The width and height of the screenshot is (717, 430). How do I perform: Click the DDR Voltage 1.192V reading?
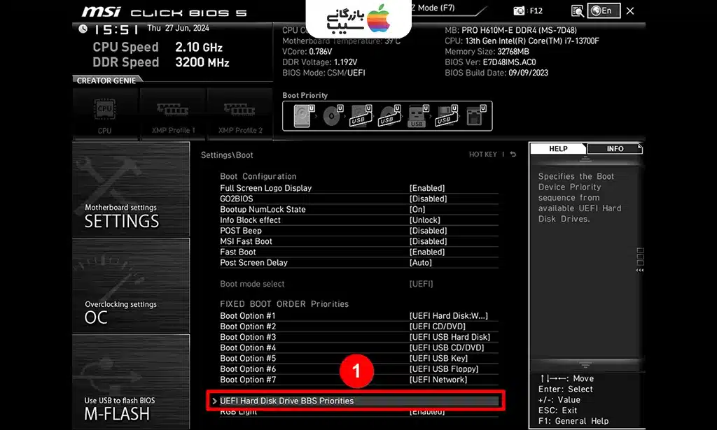tap(319, 62)
